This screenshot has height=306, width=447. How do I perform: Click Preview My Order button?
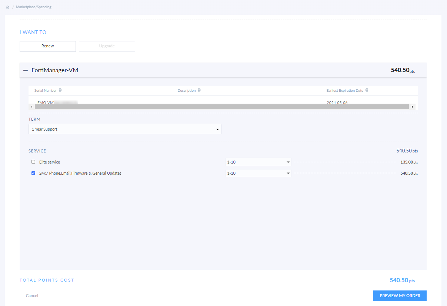(x=400, y=296)
